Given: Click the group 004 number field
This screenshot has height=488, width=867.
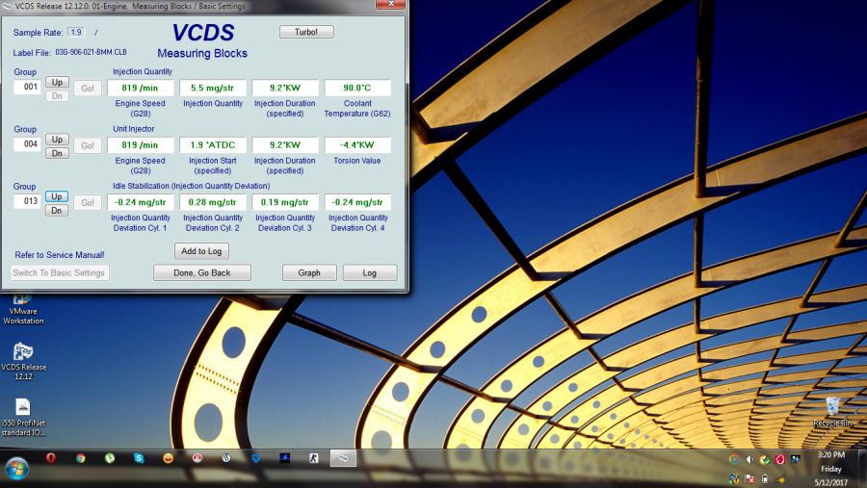Looking at the screenshot, I should [x=26, y=145].
